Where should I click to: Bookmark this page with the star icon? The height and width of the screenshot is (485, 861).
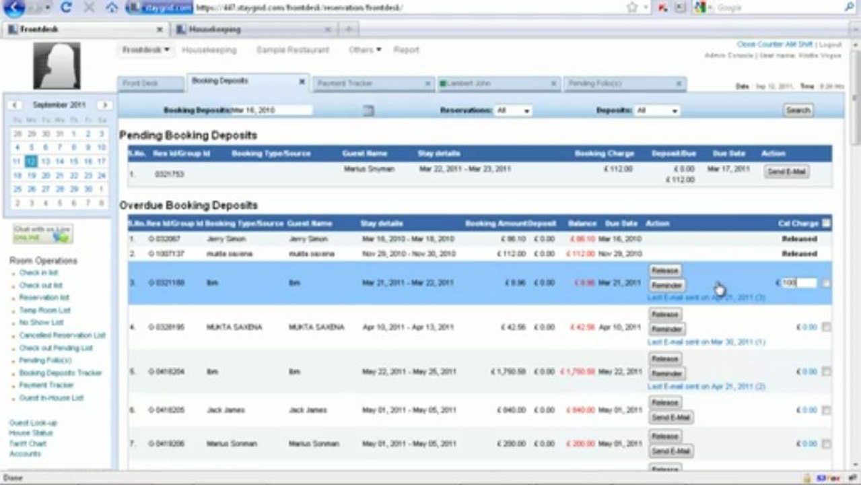[631, 8]
